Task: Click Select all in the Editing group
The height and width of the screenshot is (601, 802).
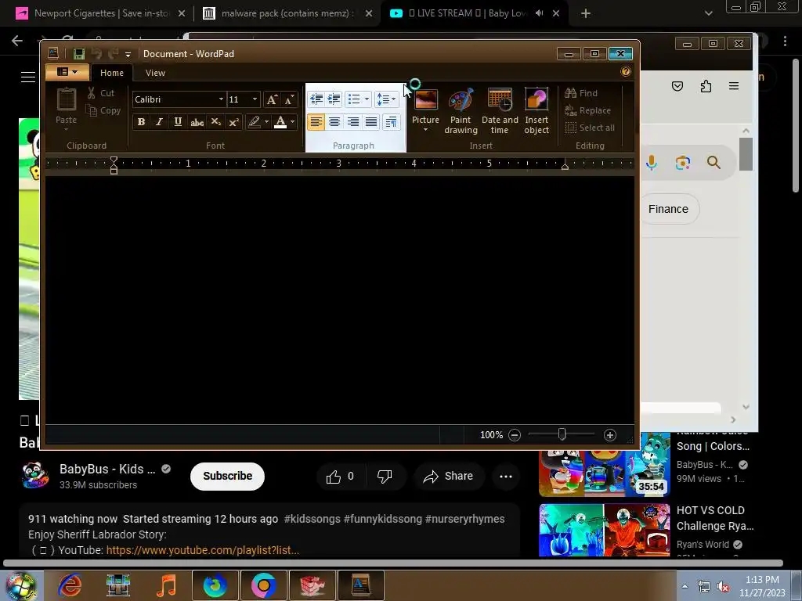Action: click(x=590, y=128)
